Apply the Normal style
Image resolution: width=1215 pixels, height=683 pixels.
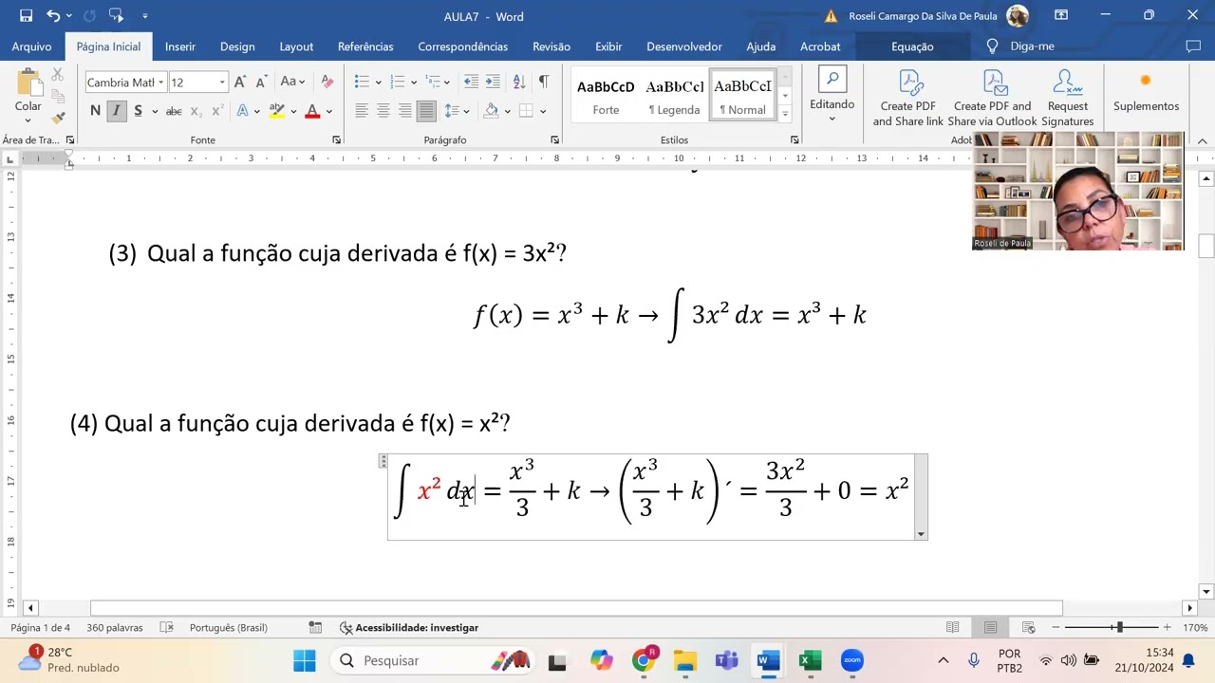coord(742,96)
